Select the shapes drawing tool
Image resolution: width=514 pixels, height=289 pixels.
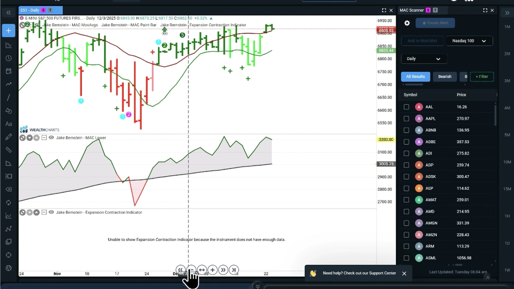coord(9,111)
